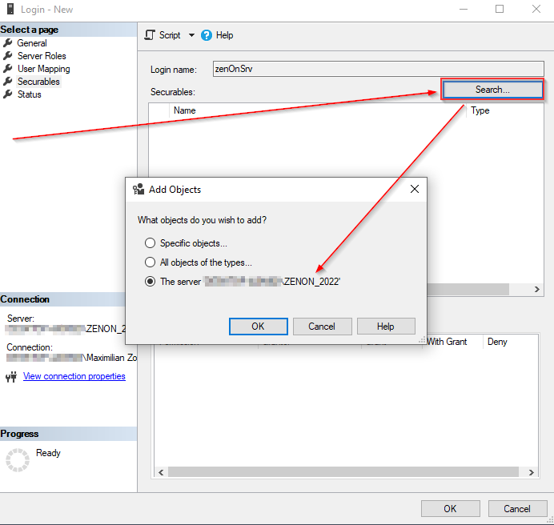Click the blue Help question mark icon
554x525 pixels.
point(207,35)
